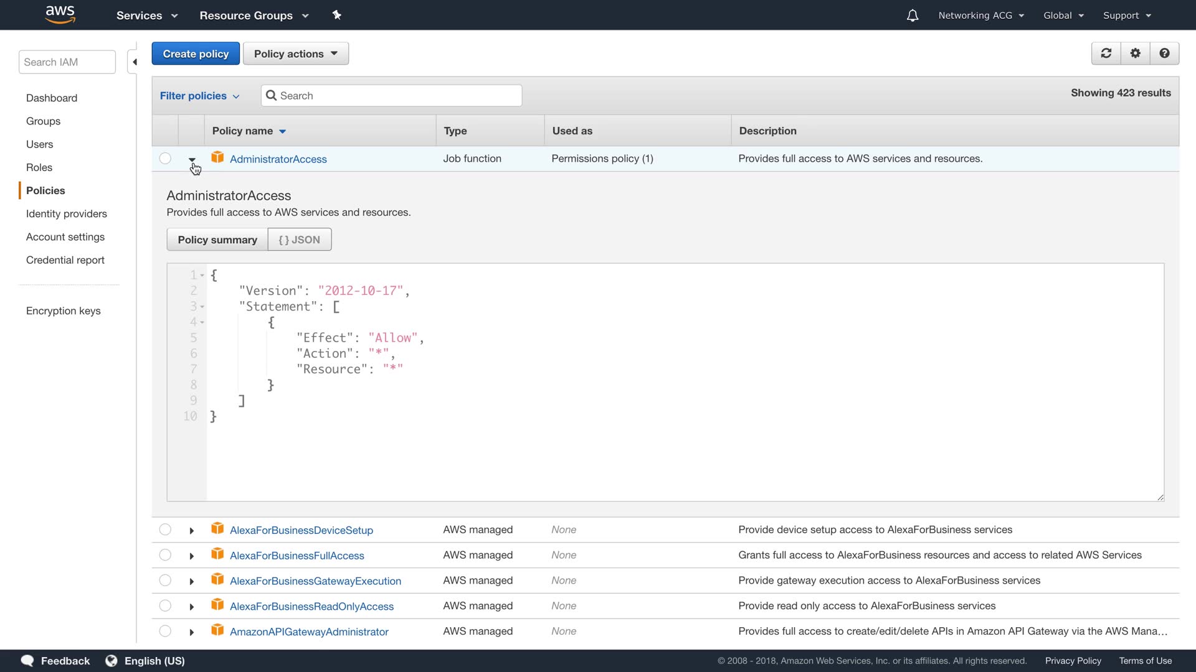
Task: Click the JSON editor resize handle
Action: (1160, 497)
